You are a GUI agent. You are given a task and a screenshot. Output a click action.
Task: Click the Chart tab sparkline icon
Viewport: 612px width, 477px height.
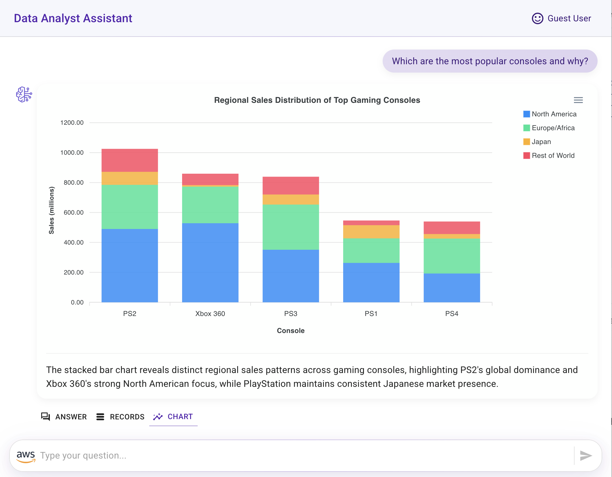(158, 417)
